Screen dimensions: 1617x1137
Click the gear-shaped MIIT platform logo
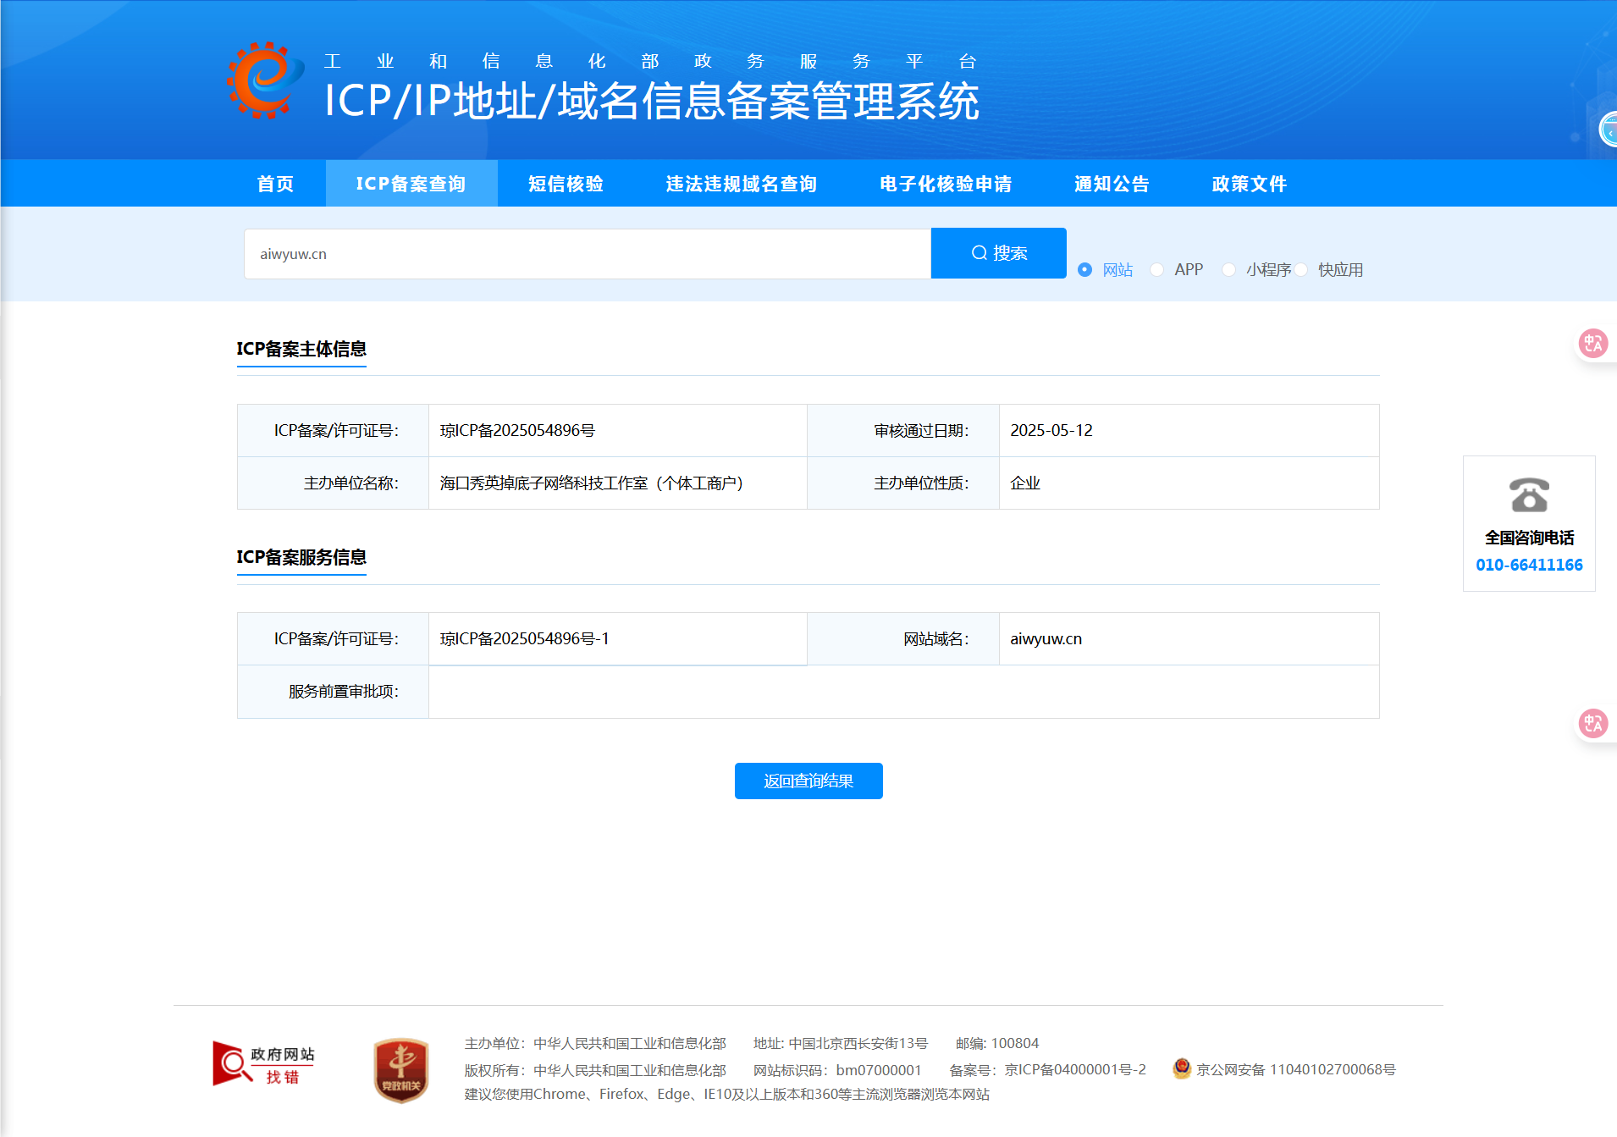(x=265, y=80)
